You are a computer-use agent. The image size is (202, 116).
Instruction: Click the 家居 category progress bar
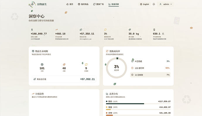138,110
